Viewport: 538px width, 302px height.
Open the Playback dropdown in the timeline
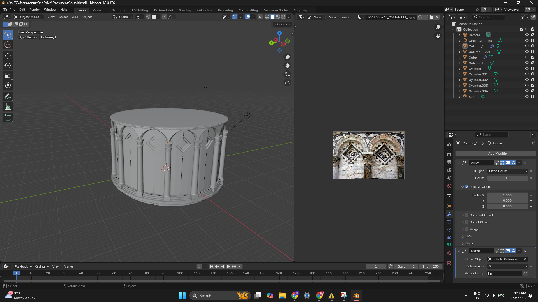point(23,266)
